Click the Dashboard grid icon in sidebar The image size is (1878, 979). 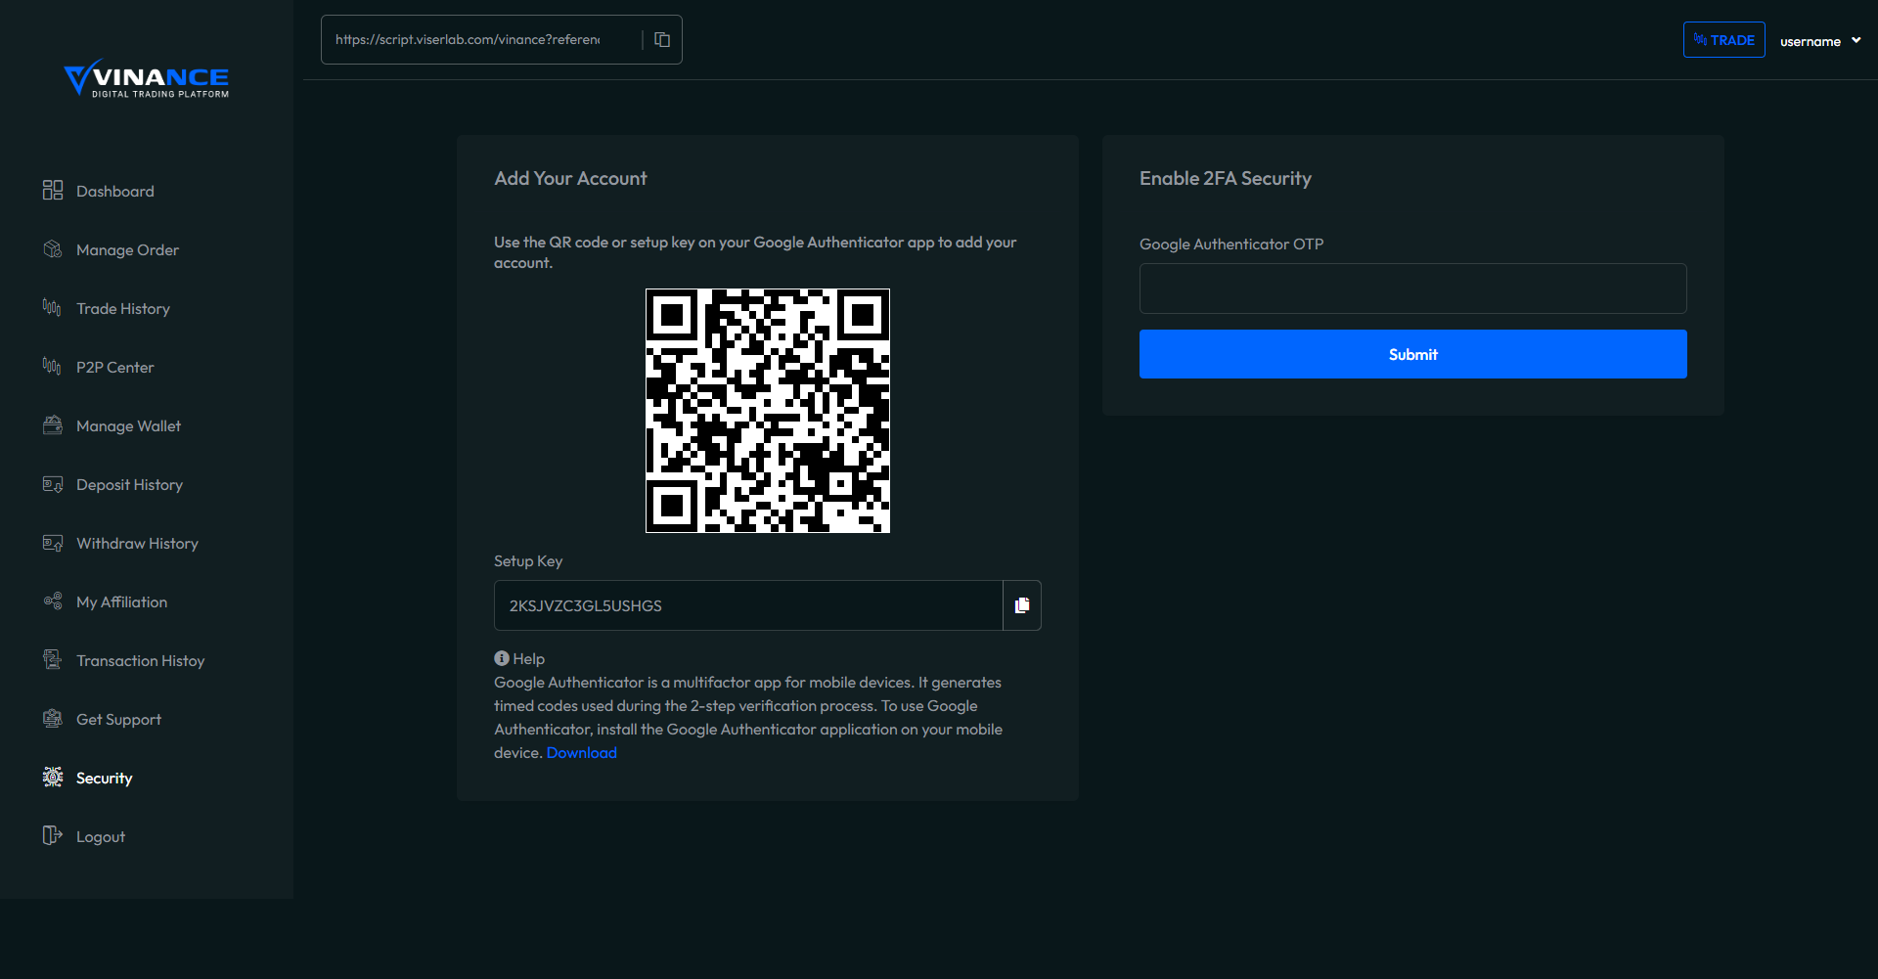tap(53, 191)
